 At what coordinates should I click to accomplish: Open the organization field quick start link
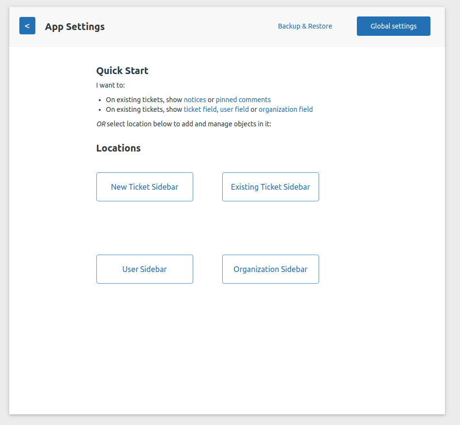pos(286,109)
